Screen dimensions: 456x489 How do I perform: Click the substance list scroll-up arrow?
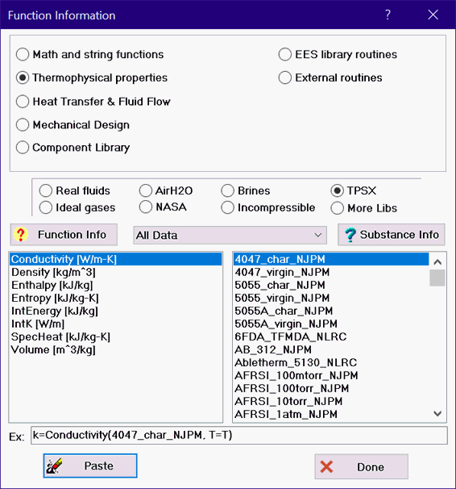tap(437, 261)
